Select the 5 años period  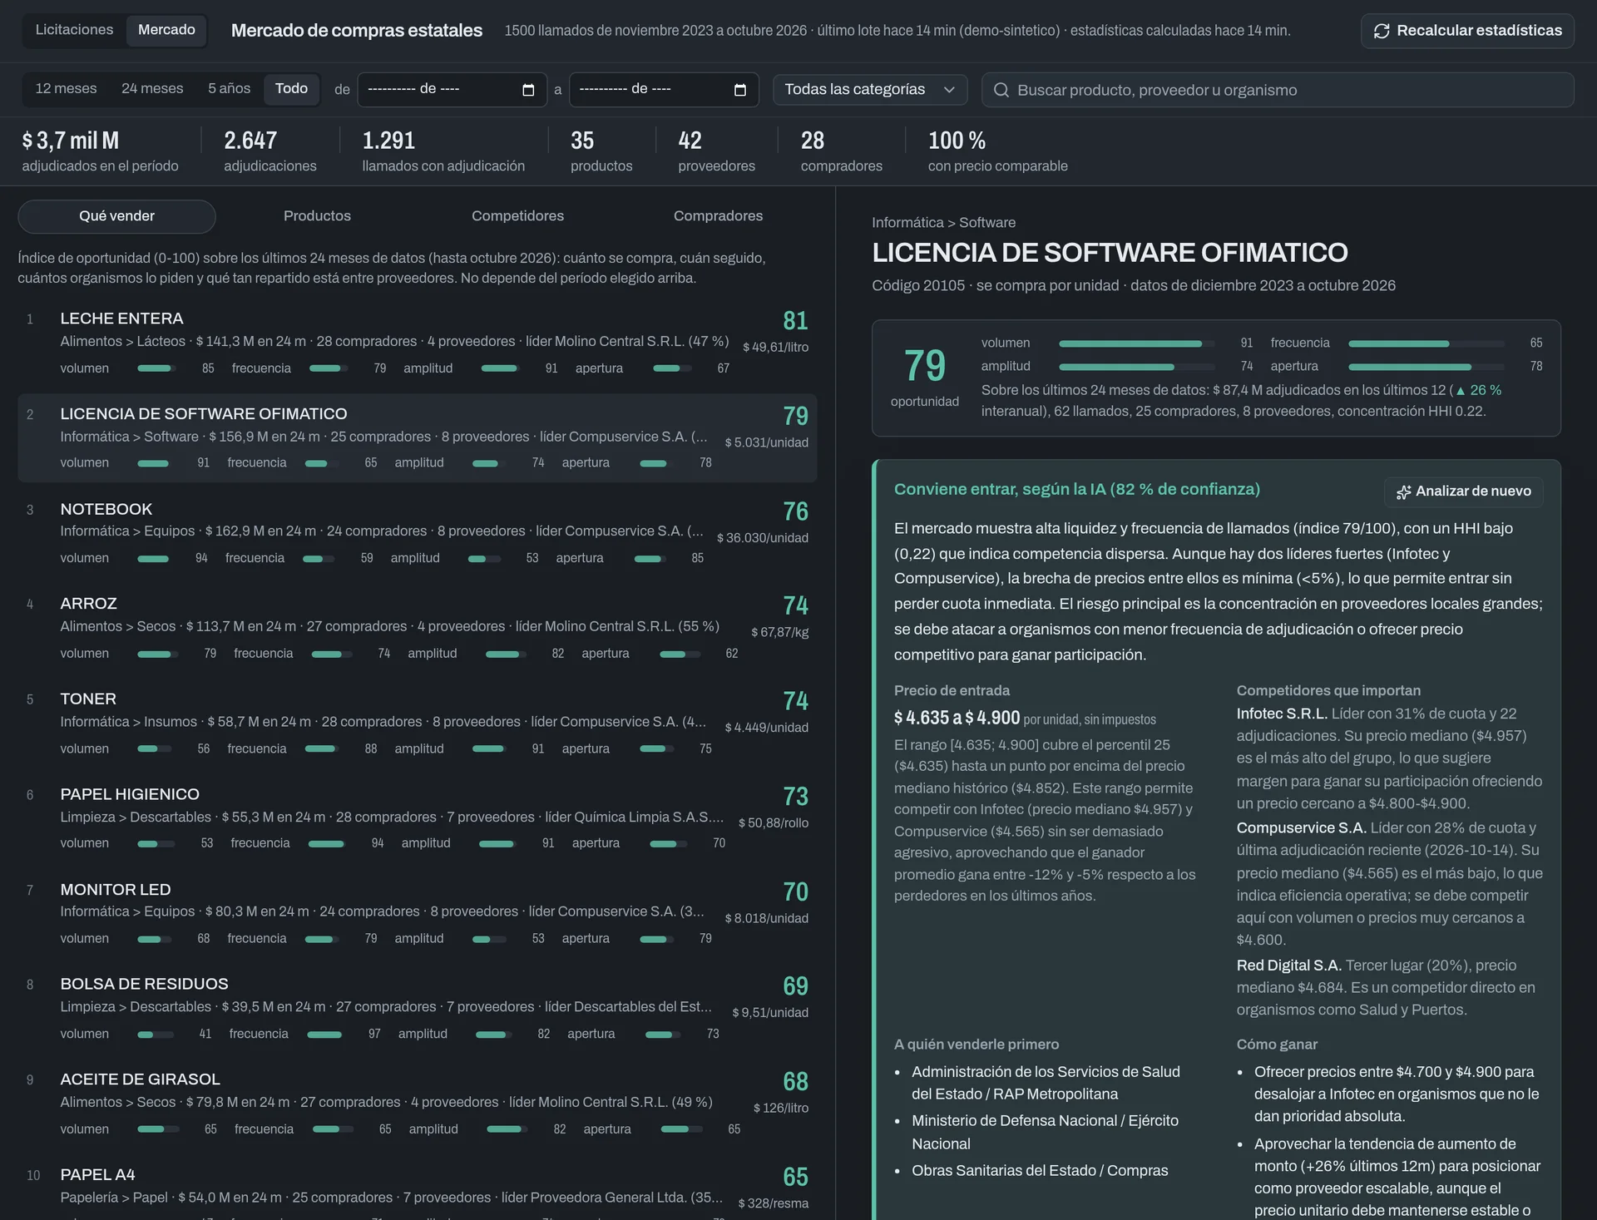click(x=229, y=89)
